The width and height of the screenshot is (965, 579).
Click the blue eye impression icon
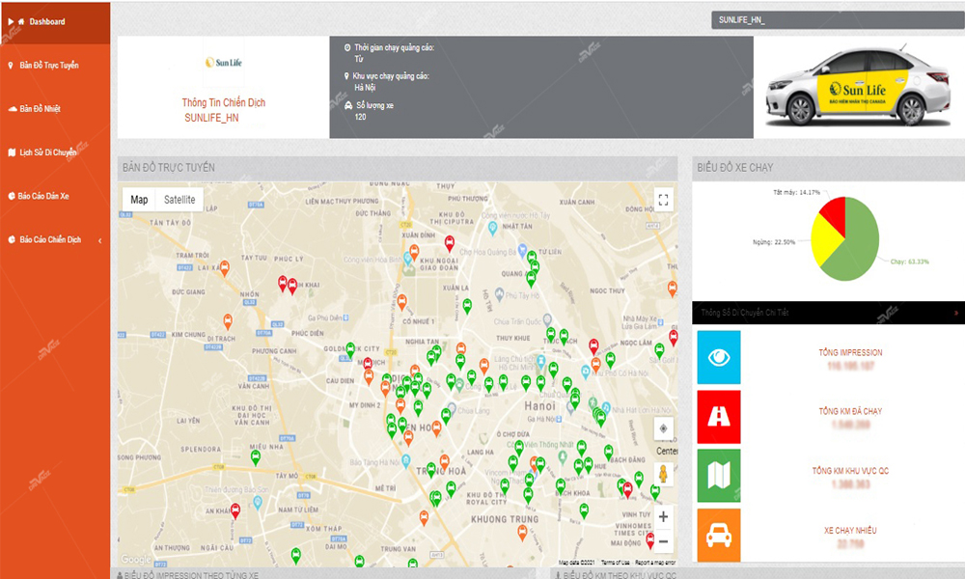(719, 357)
